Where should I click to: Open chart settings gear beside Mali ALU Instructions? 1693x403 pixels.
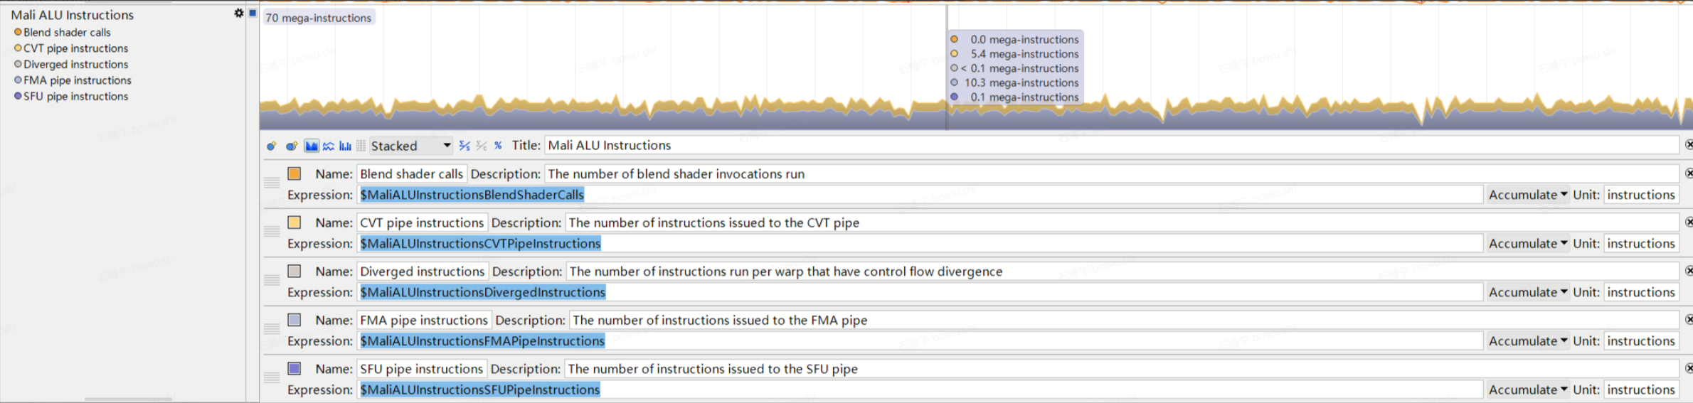[239, 13]
